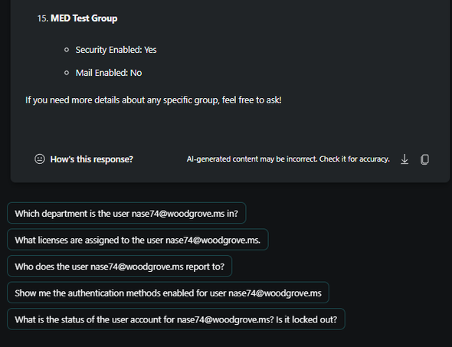Click the "Mail Enabled: No" line
Viewport: 452px width, 347px height.
coord(109,73)
